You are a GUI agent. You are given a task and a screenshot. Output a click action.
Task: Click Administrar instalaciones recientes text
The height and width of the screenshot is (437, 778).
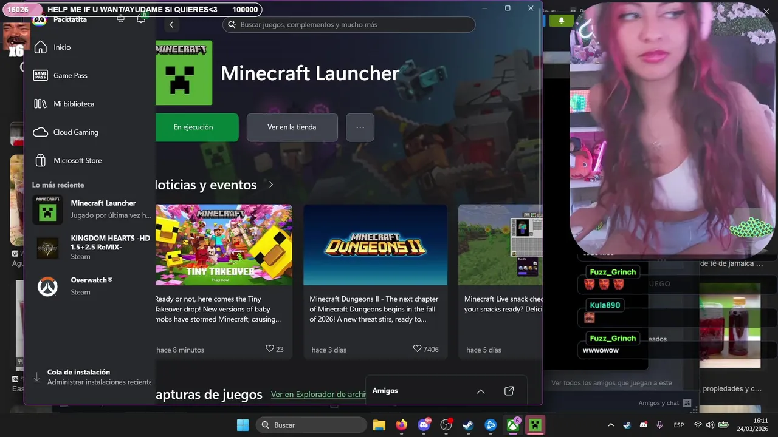pyautogui.click(x=100, y=382)
